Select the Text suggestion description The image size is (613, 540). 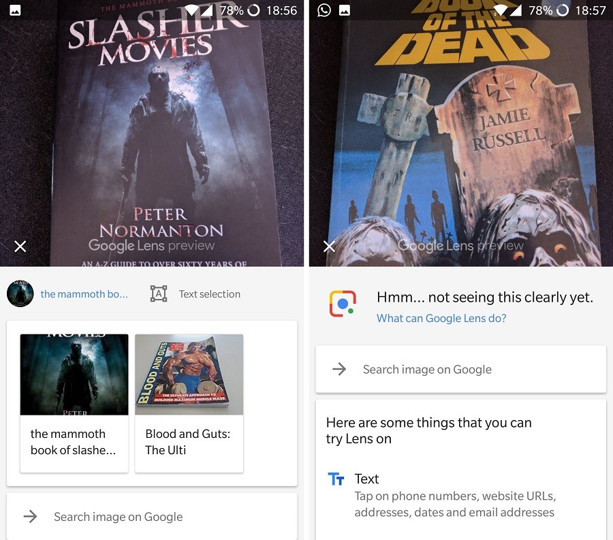[x=455, y=504]
